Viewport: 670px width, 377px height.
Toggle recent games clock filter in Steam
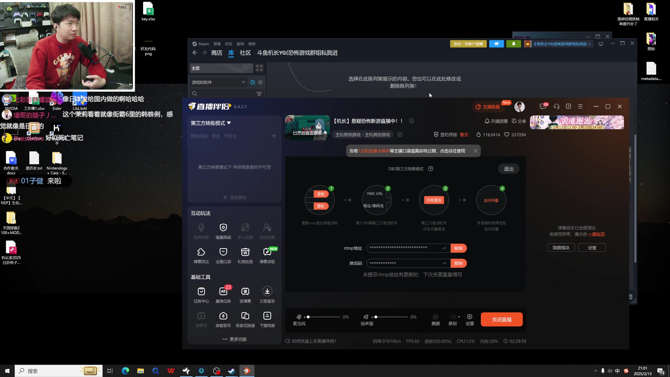click(253, 82)
